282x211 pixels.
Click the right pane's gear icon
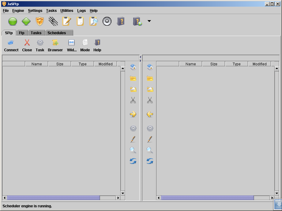[150, 128]
